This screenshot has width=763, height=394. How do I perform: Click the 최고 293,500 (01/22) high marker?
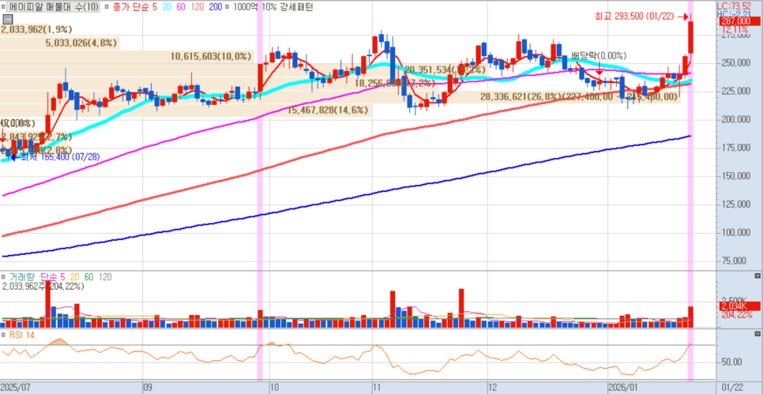tap(641, 17)
